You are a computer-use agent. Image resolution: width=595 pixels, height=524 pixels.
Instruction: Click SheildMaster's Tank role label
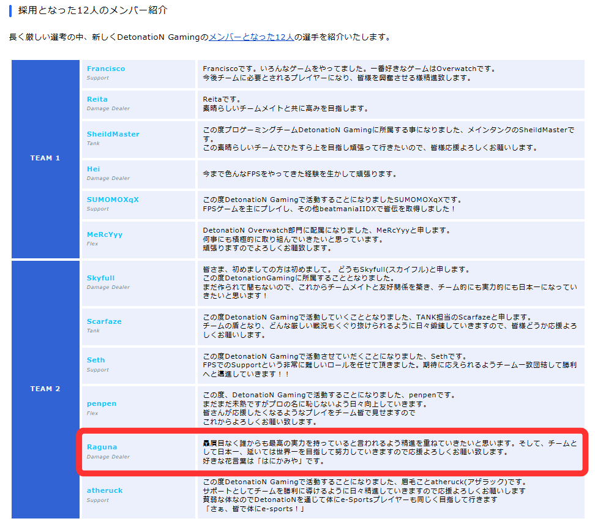[93, 143]
